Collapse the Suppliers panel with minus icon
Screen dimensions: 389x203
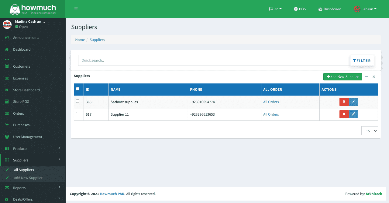(x=367, y=77)
